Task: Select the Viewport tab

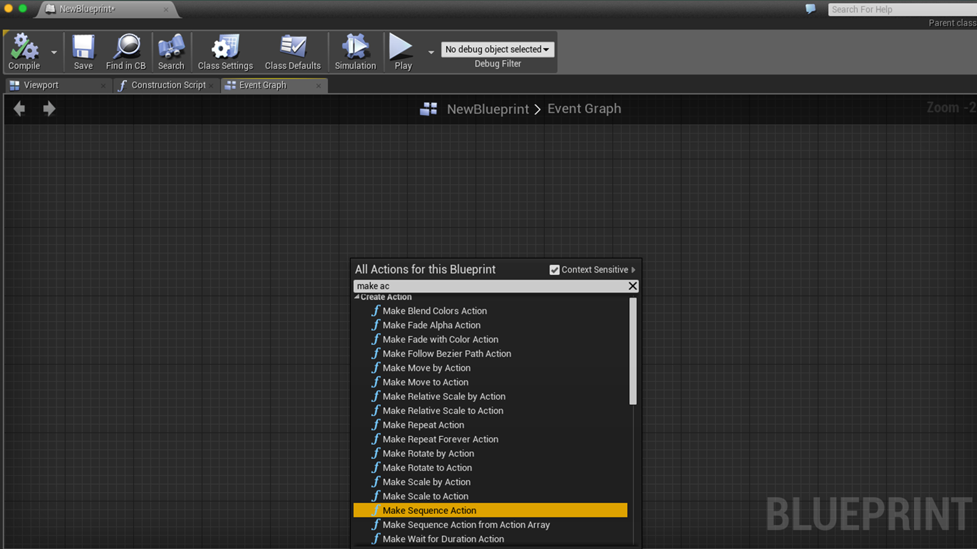Action: (41, 84)
